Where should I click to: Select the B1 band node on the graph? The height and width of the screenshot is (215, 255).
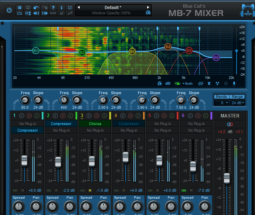tap(35, 51)
